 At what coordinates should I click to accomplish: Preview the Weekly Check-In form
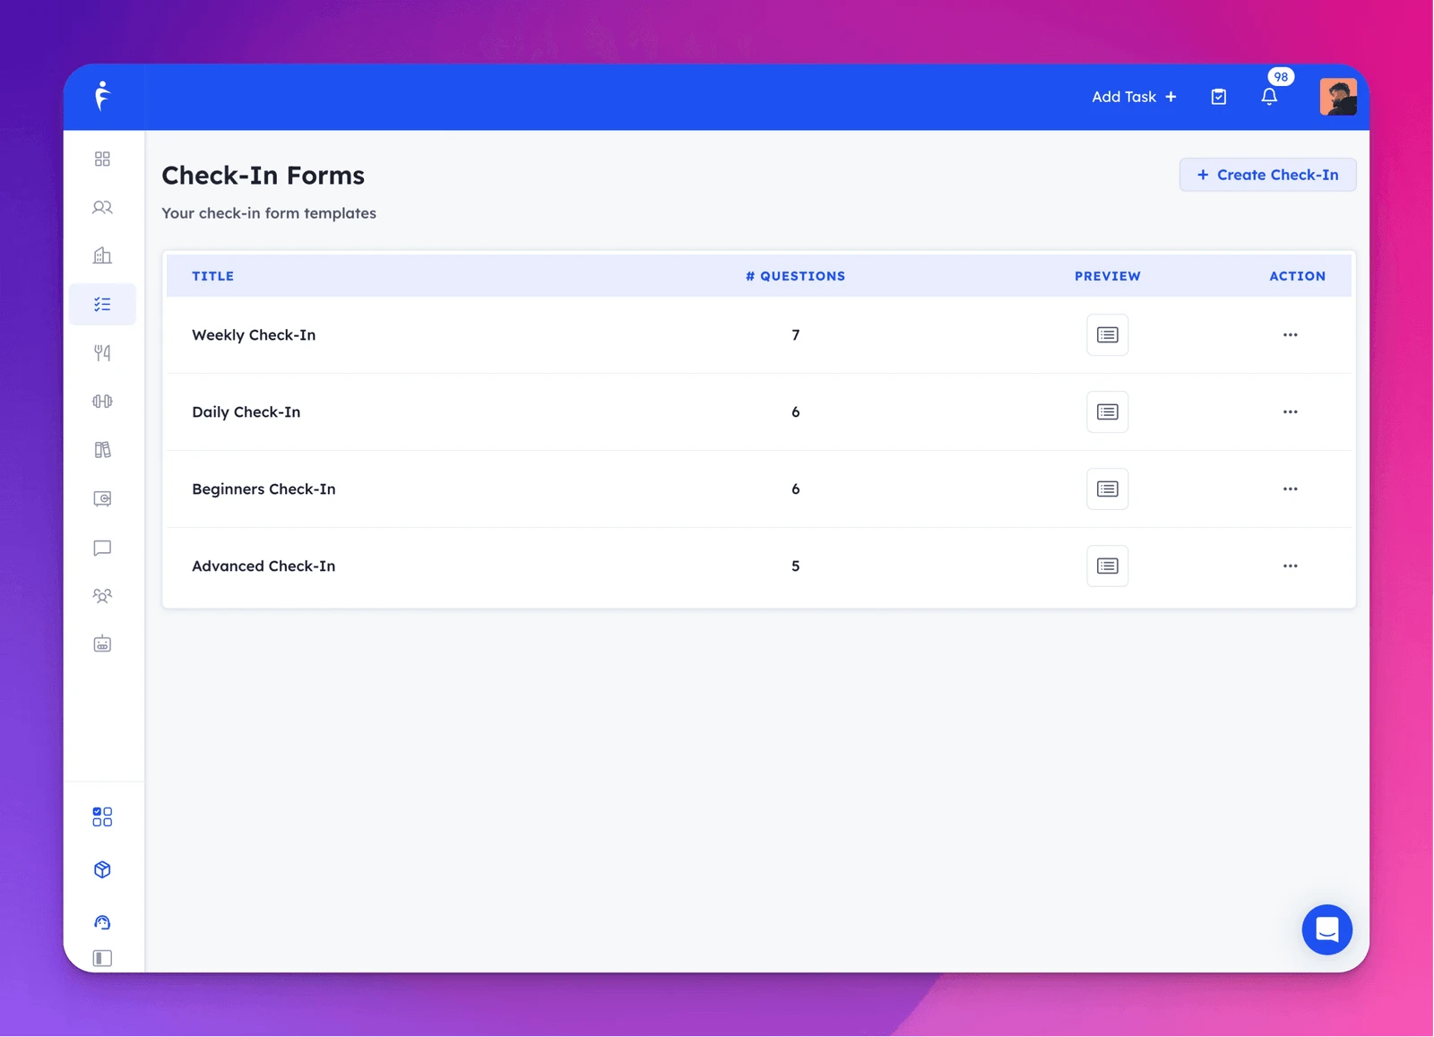(x=1108, y=334)
